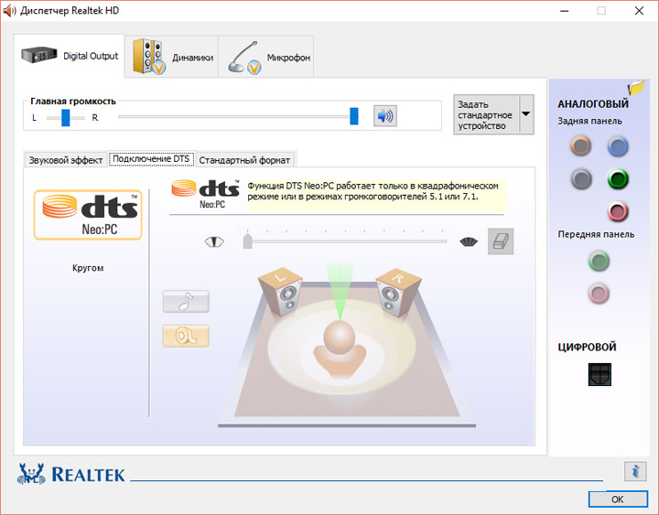Click the left L speaker in the room

click(x=280, y=292)
